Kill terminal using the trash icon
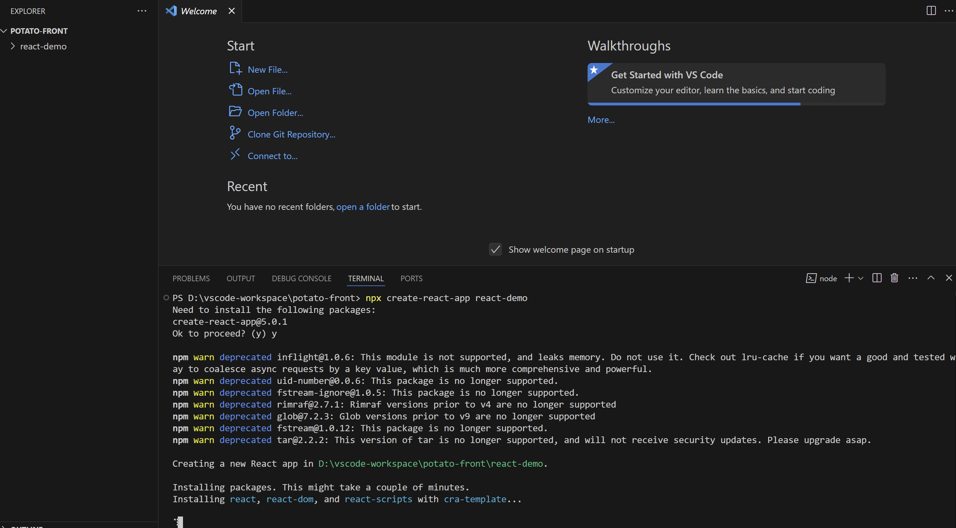 [x=894, y=278]
